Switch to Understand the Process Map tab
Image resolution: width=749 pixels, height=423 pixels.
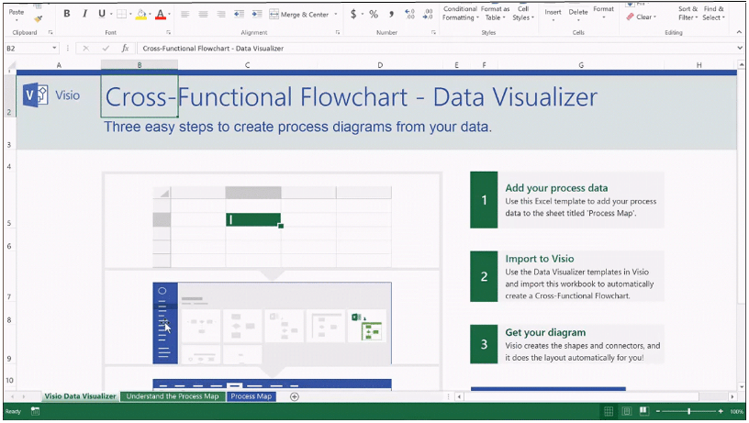pos(173,396)
